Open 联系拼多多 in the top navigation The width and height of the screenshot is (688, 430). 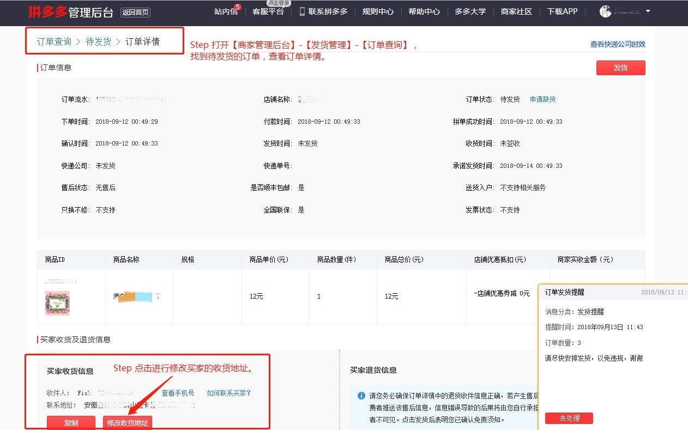pyautogui.click(x=328, y=11)
